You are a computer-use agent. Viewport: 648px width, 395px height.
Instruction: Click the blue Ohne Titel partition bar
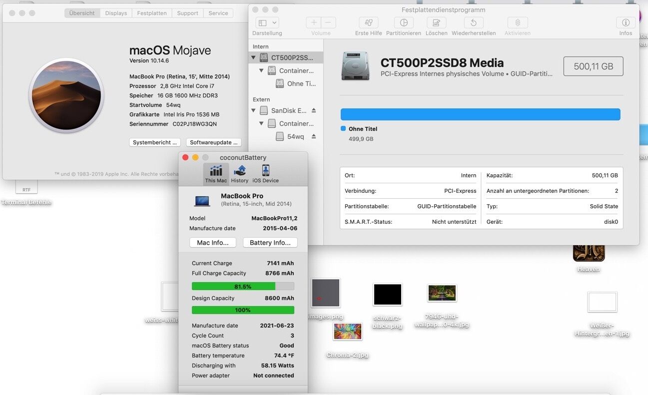tap(481, 114)
